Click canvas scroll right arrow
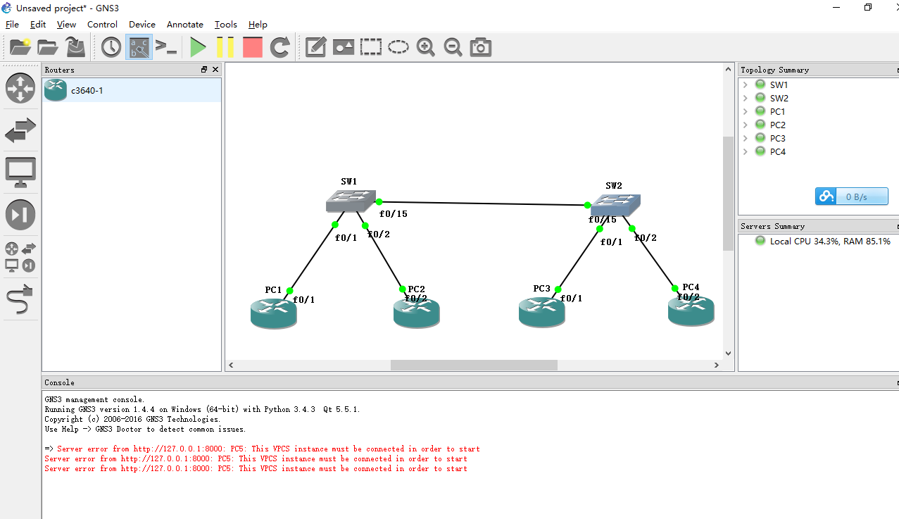Viewport: 899px width, 519px height. coord(717,365)
